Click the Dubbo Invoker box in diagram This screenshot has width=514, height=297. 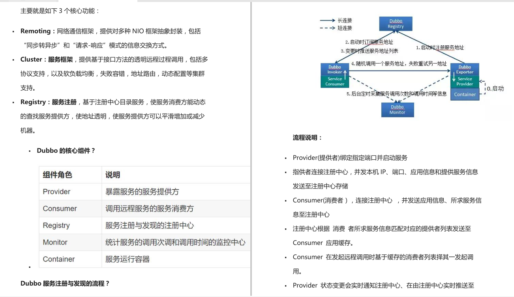pos(335,69)
